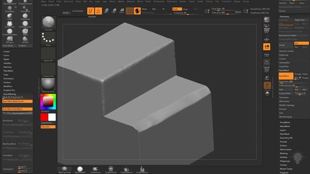Choose the SnakeSphere brush in bottom shelf
Viewport: 310px width, 174px height.
(126, 170)
